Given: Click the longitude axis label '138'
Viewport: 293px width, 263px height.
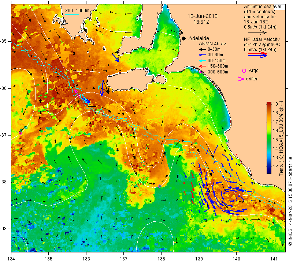Looking at the screenshot, I should pos(161,259).
